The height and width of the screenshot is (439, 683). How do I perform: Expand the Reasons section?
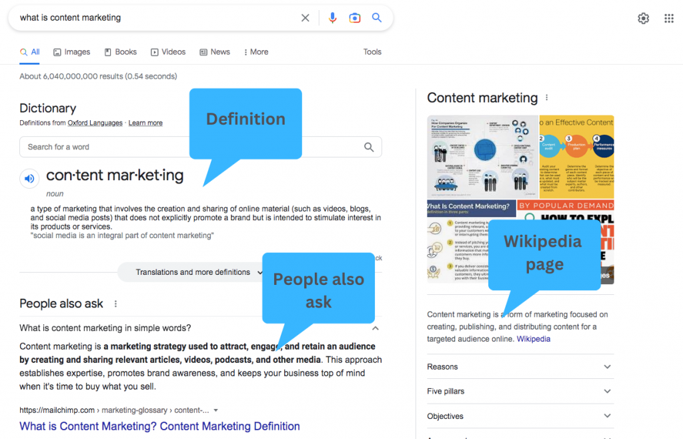pyautogui.click(x=606, y=367)
